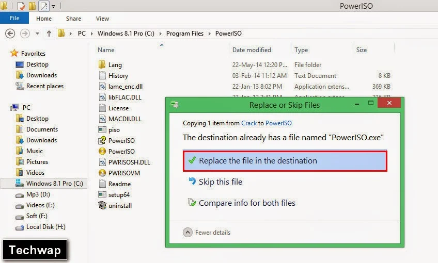Select Favorites in navigation pane
438x263 pixels.
click(33, 53)
